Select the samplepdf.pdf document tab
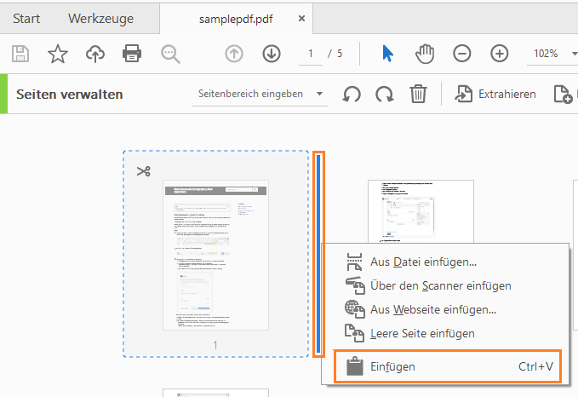 pos(236,19)
